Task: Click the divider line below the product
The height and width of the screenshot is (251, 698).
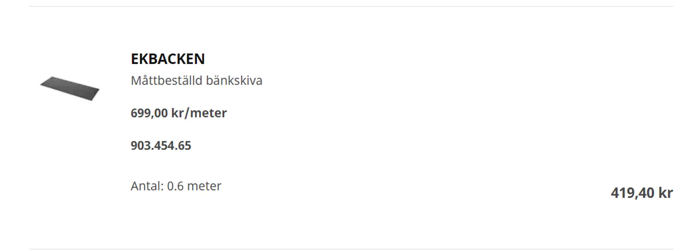Action: (x=351, y=249)
